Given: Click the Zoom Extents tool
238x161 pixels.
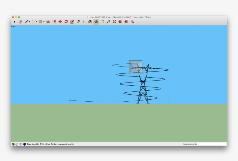Looking at the screenshot, I should (x=114, y=22).
